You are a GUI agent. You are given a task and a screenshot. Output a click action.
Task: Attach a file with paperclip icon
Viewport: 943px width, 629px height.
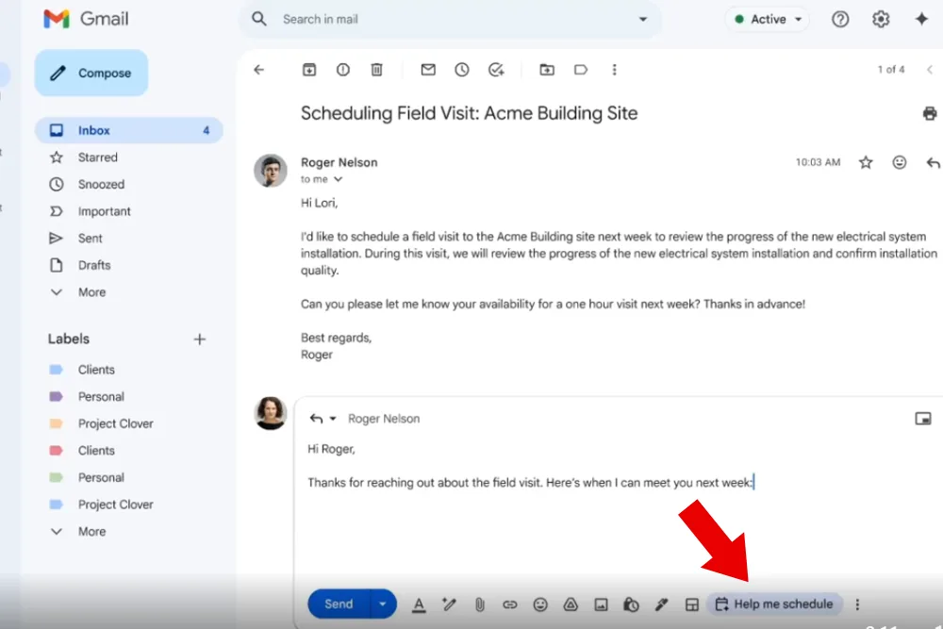click(x=479, y=604)
